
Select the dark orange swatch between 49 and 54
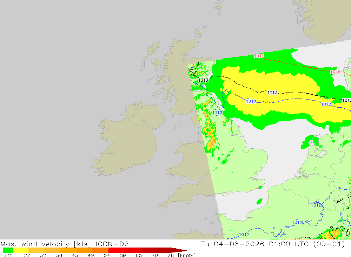100,250
